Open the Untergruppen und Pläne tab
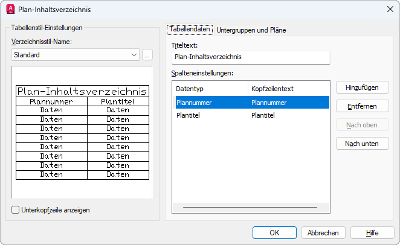 click(251, 30)
